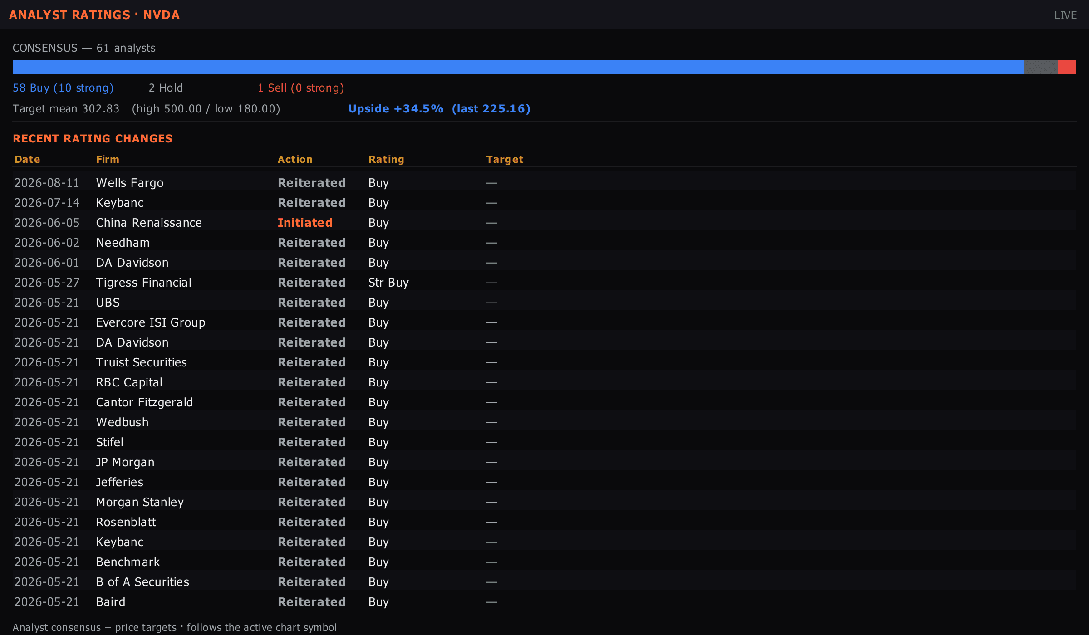Viewport: 1089px width, 635px height.
Task: Click the '58 Buy (10 strong)' label
Action: (63, 88)
